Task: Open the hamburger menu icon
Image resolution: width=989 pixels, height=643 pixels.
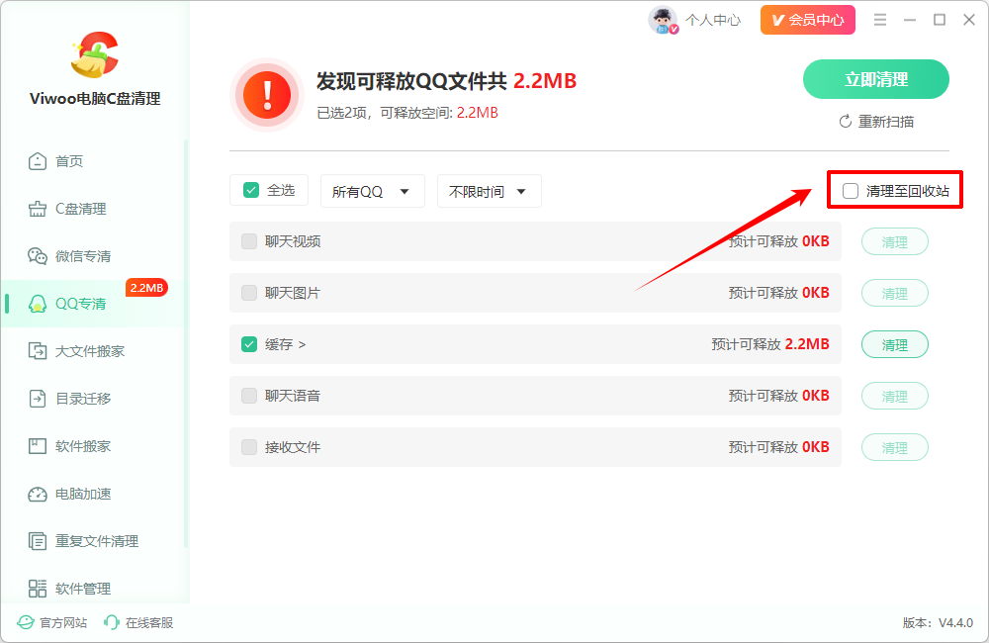Action: (x=880, y=20)
